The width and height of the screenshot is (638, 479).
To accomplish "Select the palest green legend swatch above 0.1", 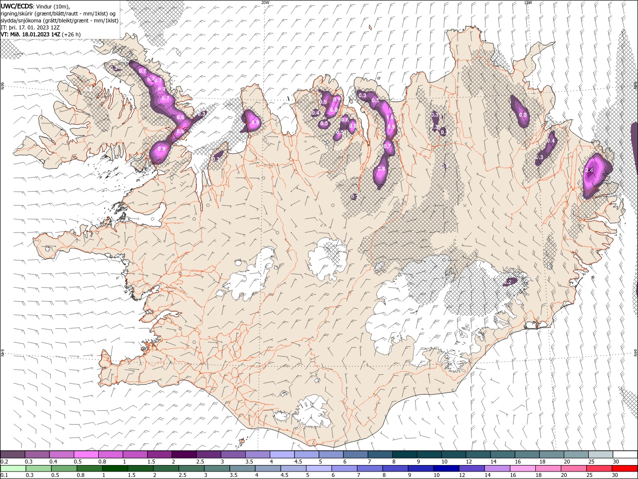I will click(13, 468).
